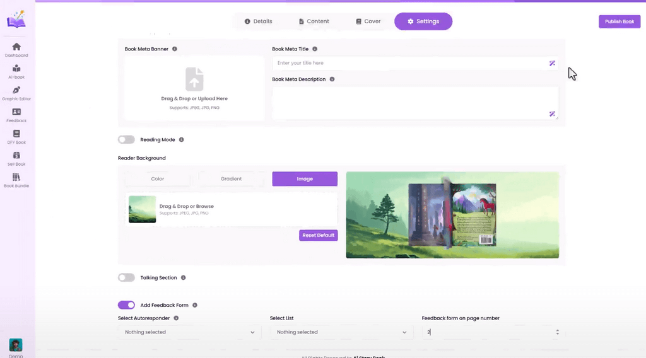Click the page number stepper arrows
Image resolution: width=646 pixels, height=358 pixels.
558,332
